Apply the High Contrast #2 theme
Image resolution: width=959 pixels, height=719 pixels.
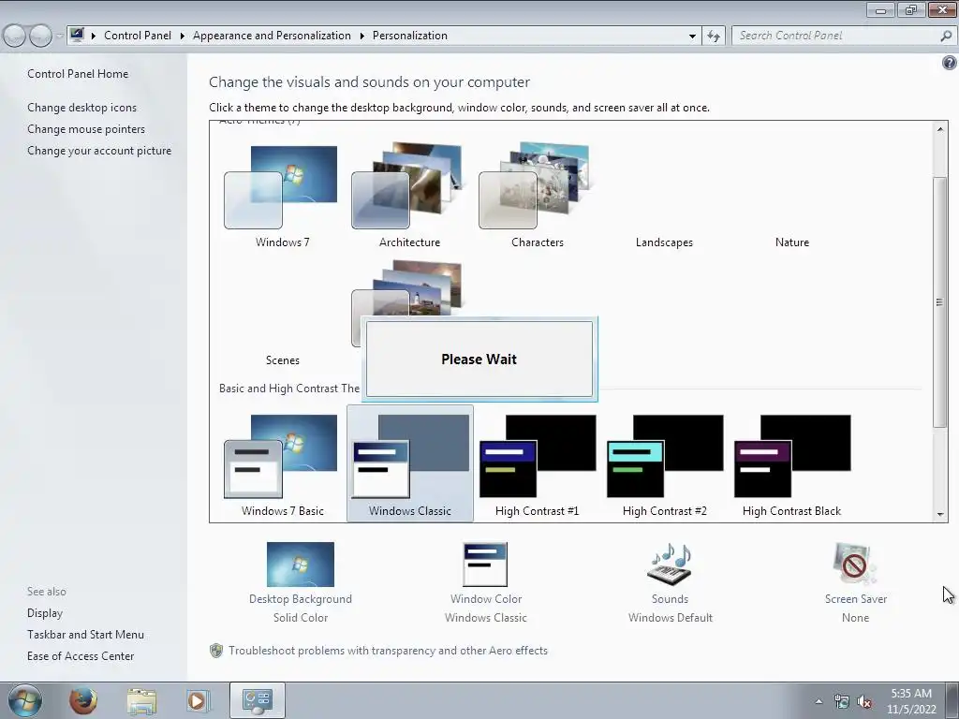pos(665,465)
